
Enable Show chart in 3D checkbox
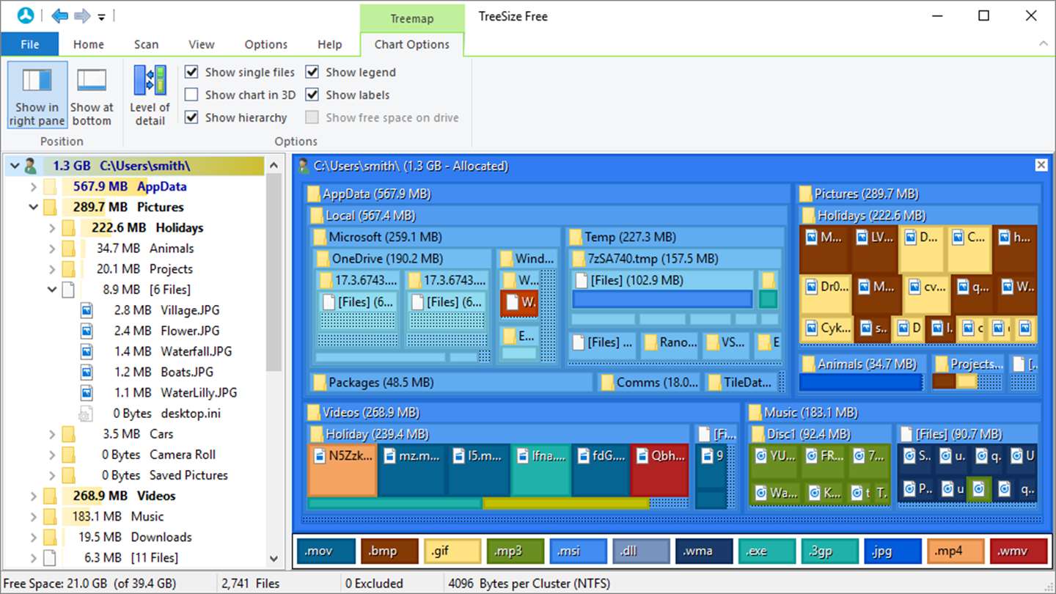[191, 95]
